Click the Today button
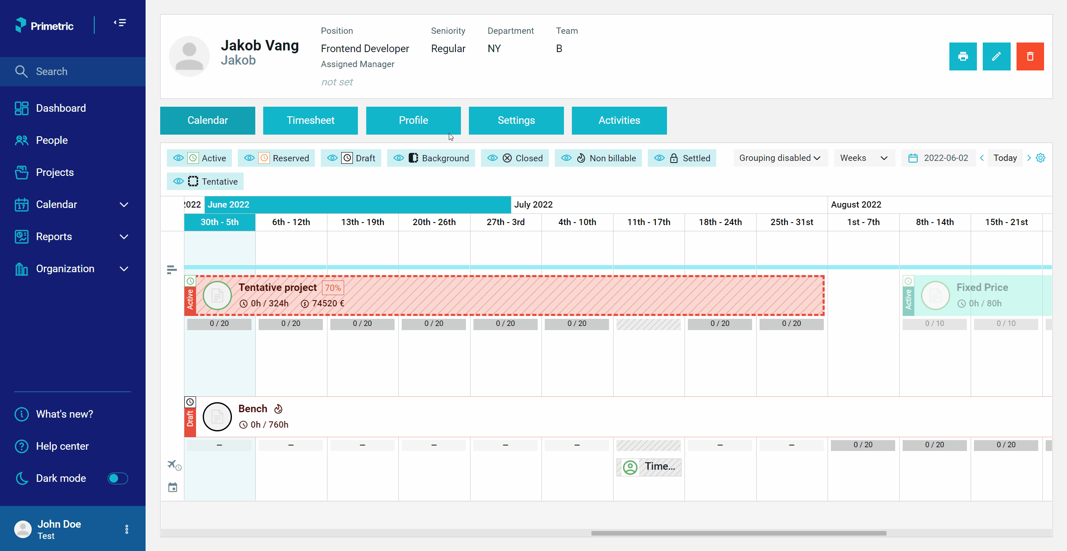The height and width of the screenshot is (551, 1067). click(1005, 158)
